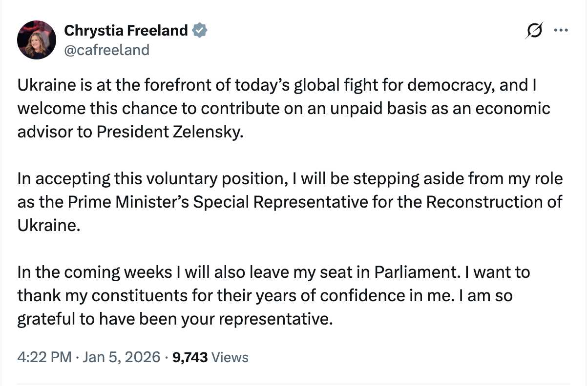Click the blue verified badge
Screen dimensions: 588x386
coord(199,31)
